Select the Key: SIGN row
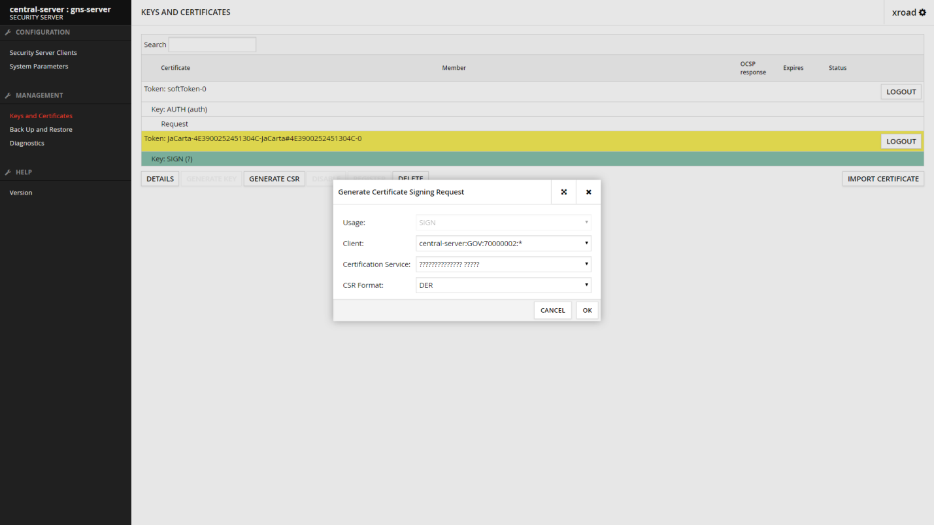The height and width of the screenshot is (525, 934). 458,159
